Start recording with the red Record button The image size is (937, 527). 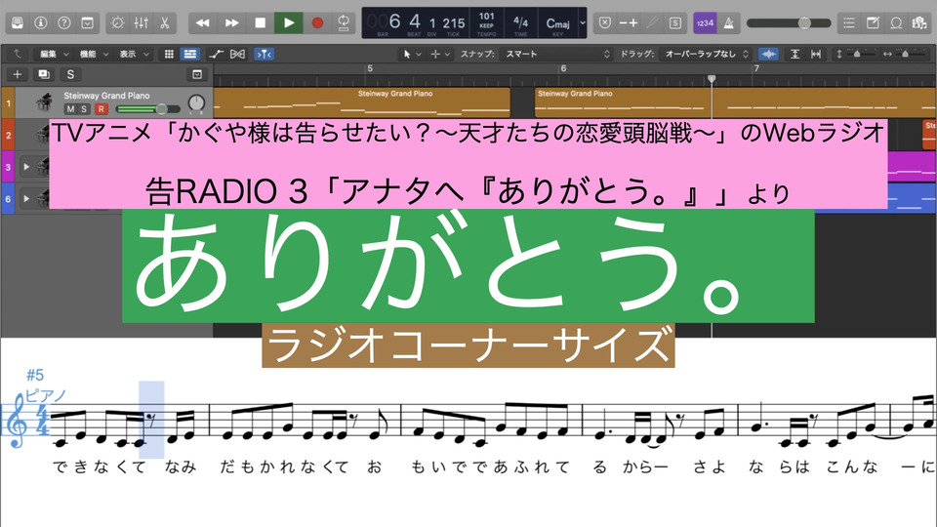pyautogui.click(x=317, y=22)
